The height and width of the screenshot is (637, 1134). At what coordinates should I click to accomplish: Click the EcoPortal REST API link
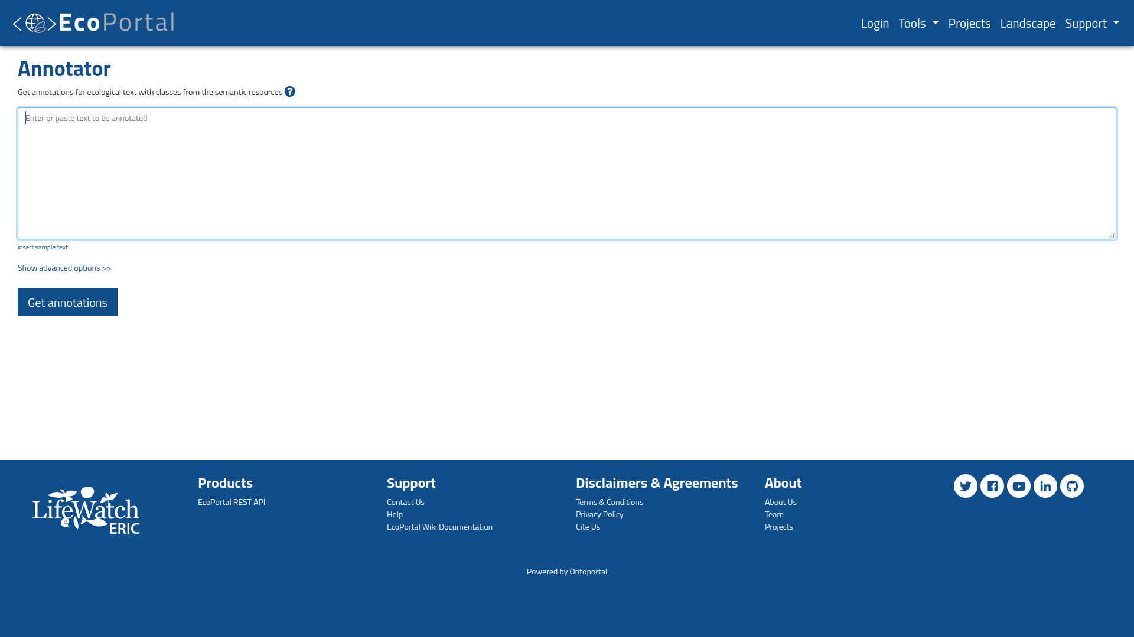pyautogui.click(x=232, y=502)
